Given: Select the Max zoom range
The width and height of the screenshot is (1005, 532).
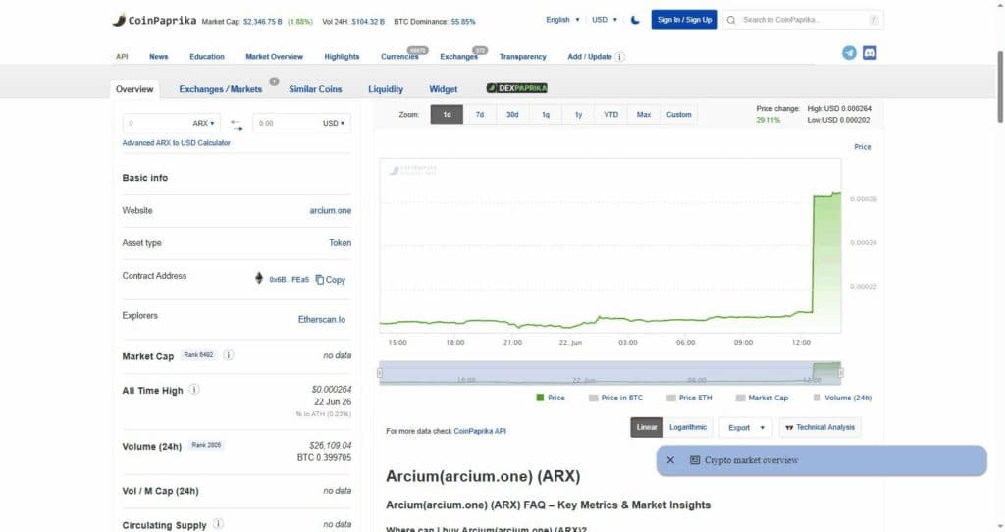Looking at the screenshot, I should pyautogui.click(x=644, y=114).
